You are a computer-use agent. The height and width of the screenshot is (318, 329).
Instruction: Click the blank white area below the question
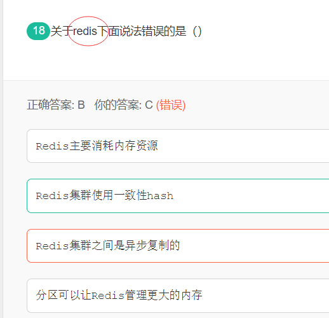pos(165,64)
